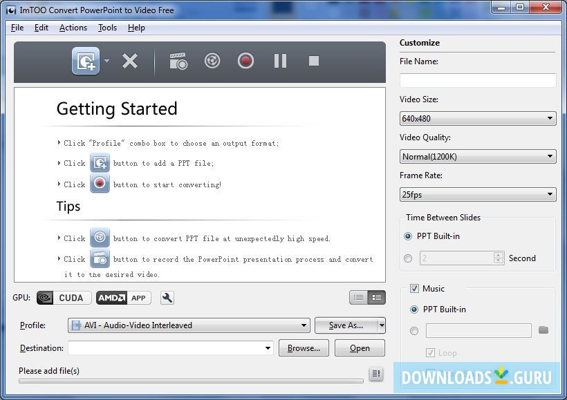Start express convert (reel icon) in toolbar
567x400 pixels.
(x=212, y=61)
